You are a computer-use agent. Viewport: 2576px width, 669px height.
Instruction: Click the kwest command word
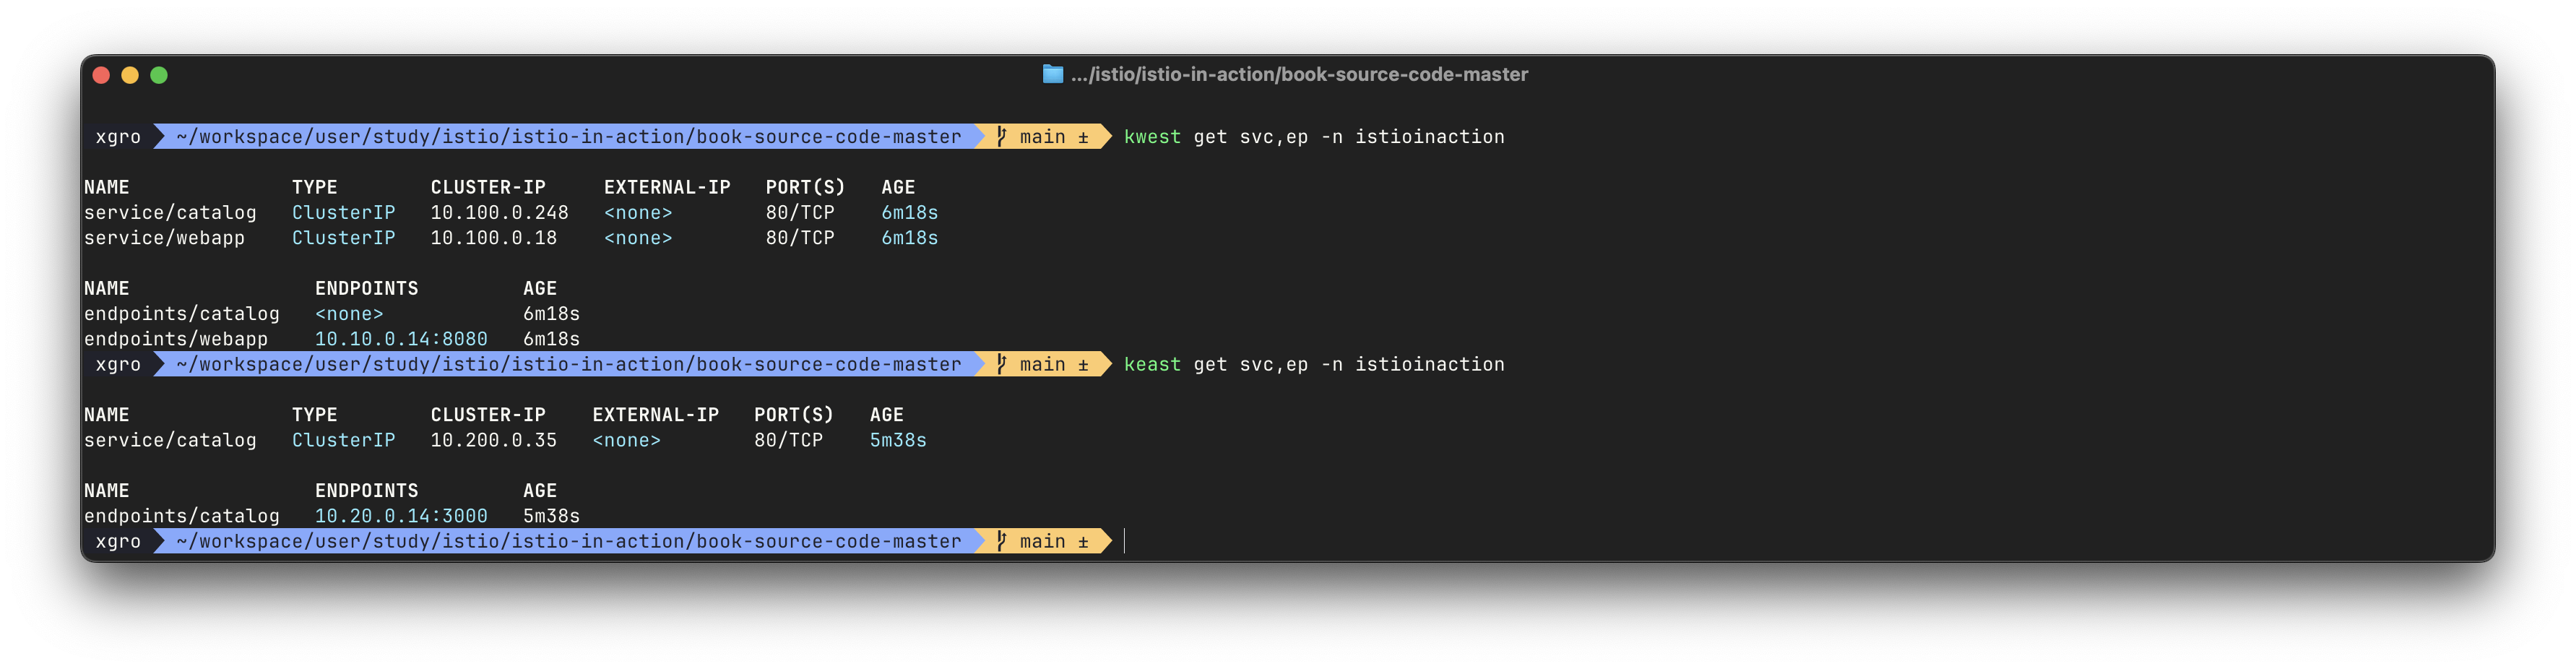[1152, 137]
